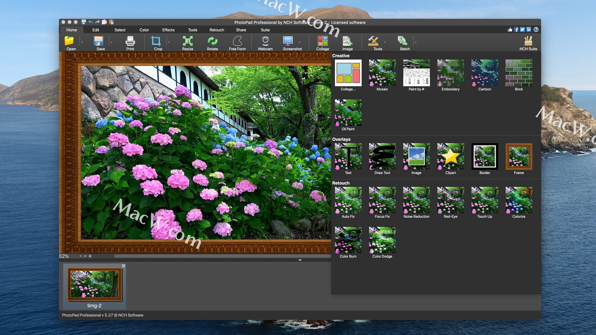Expand the Open button dropdown arrow
This screenshot has width=596, height=335.
[82, 42]
